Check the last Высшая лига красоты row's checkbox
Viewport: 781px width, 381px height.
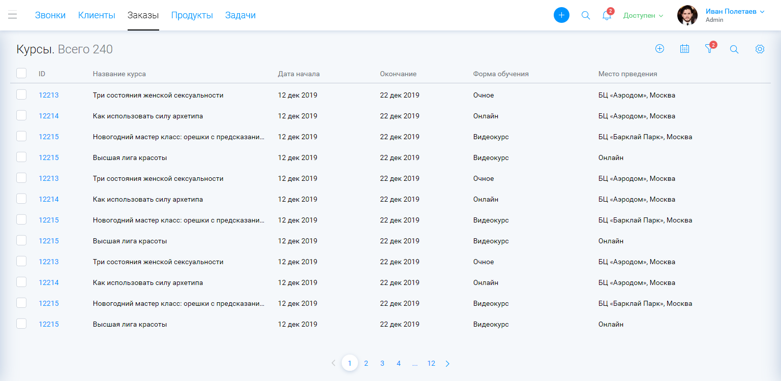coord(21,324)
